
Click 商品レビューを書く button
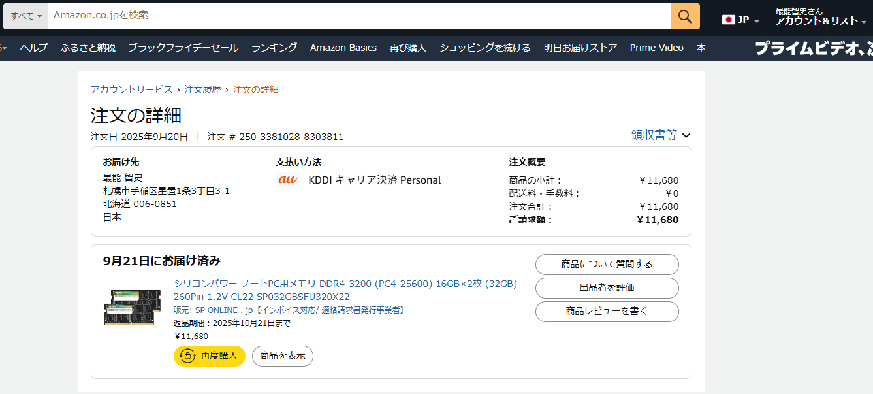[x=607, y=312]
